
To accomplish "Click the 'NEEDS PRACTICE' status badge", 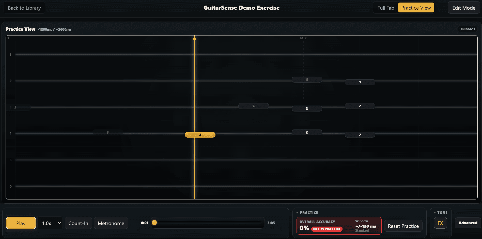I will point(327,229).
